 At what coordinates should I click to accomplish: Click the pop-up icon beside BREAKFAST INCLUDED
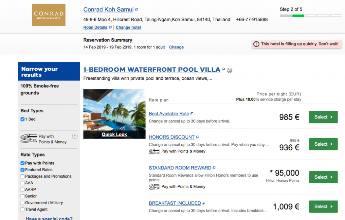(x=204, y=203)
